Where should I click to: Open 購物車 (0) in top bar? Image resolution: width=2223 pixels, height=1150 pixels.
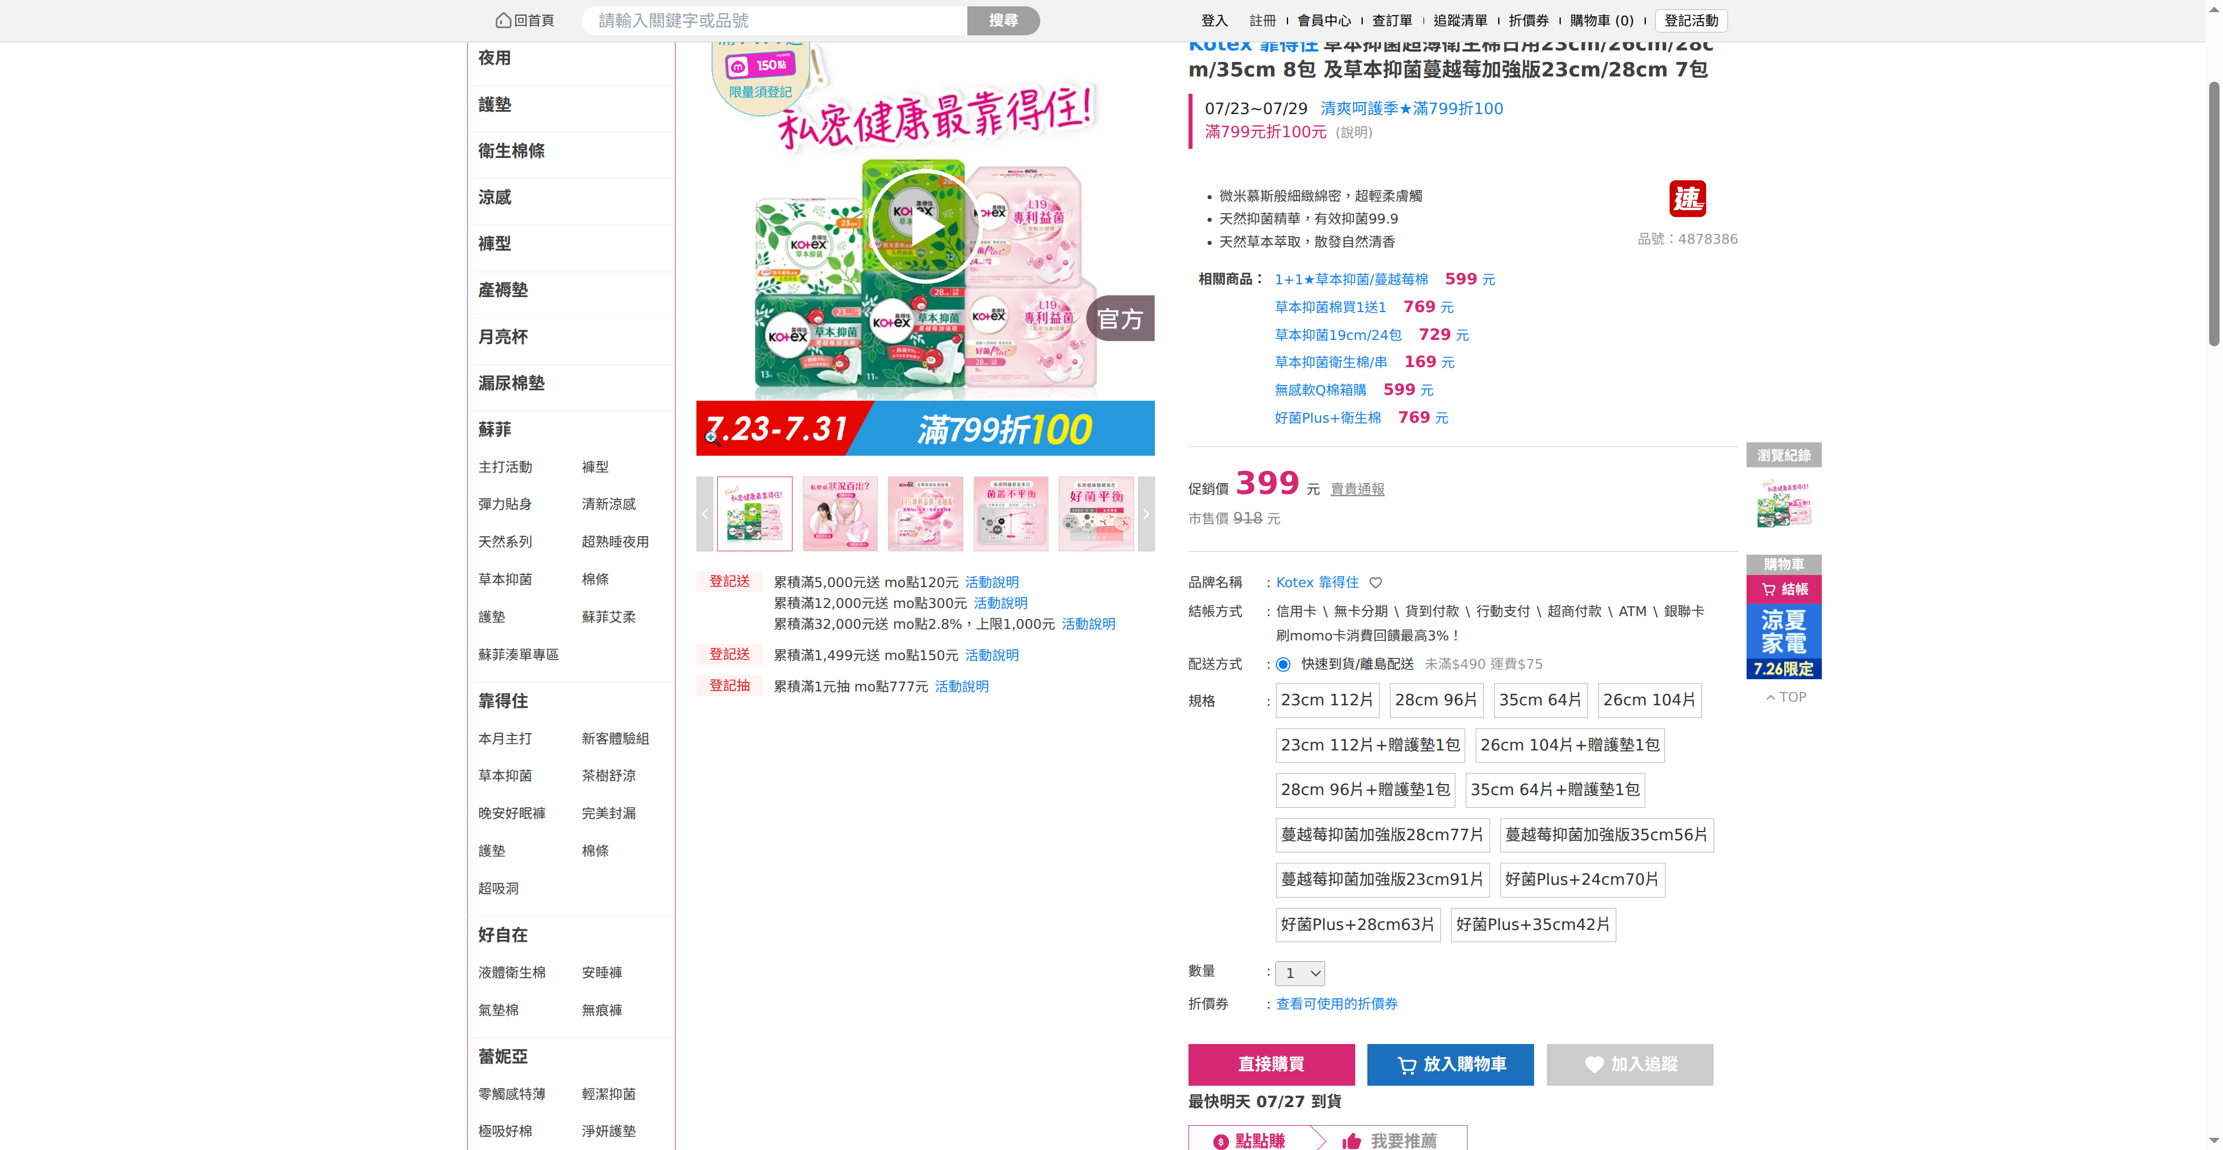click(x=1602, y=20)
